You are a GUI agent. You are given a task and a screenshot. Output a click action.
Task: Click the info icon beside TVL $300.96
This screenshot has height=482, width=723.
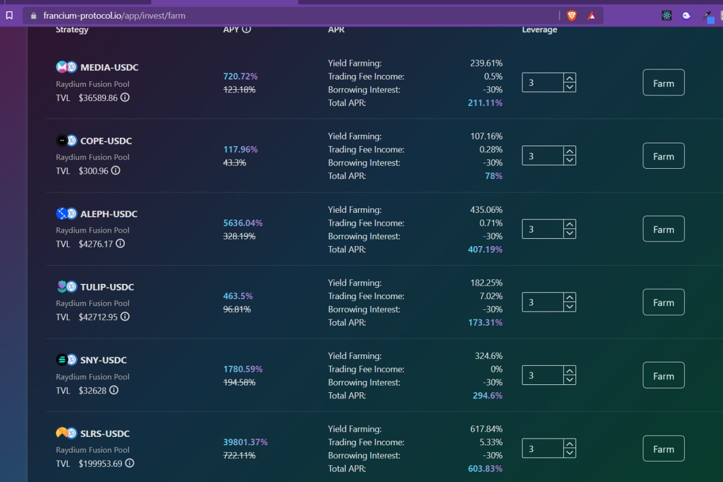click(x=115, y=170)
